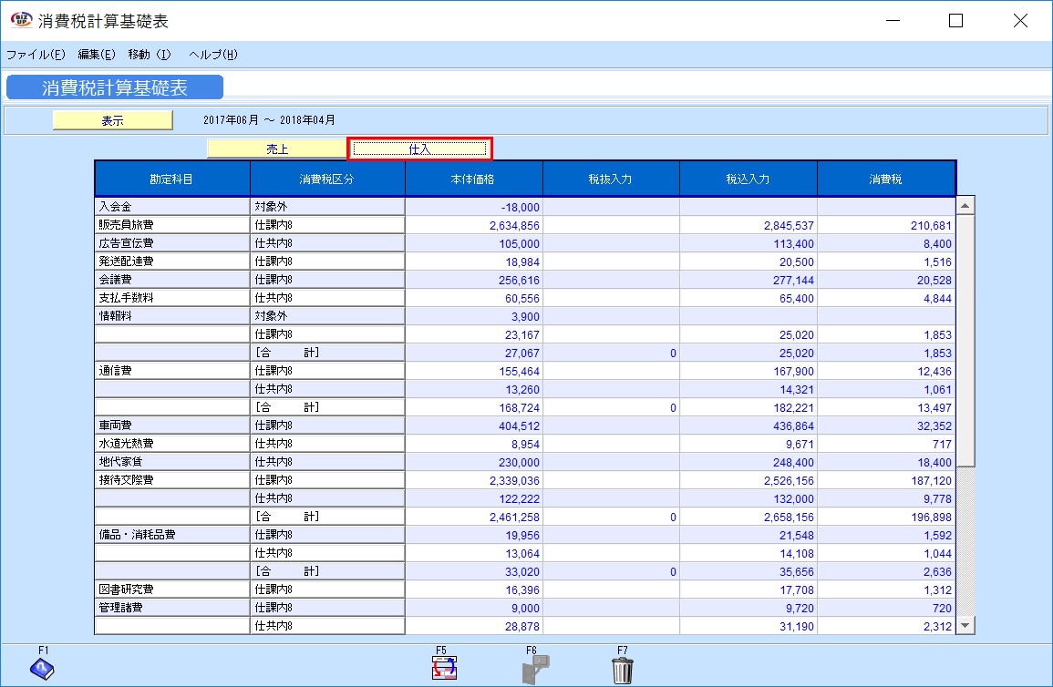Click the 勘定科目 column header

click(171, 178)
